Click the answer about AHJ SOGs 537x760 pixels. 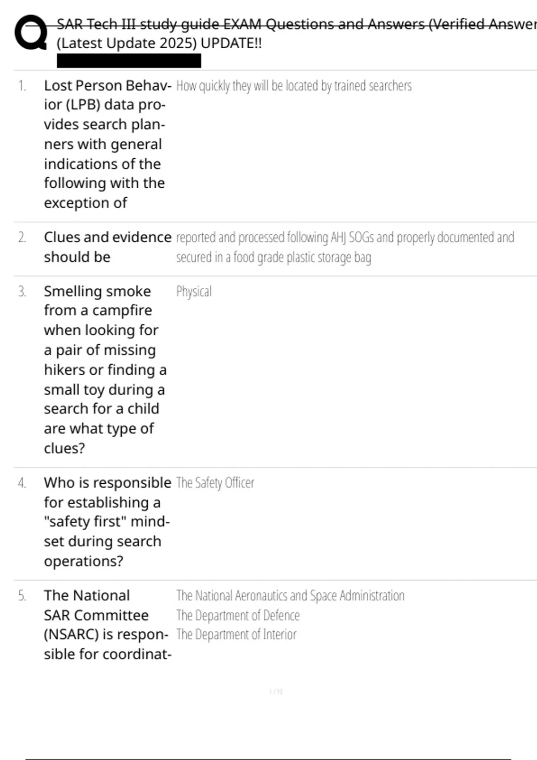(x=345, y=247)
